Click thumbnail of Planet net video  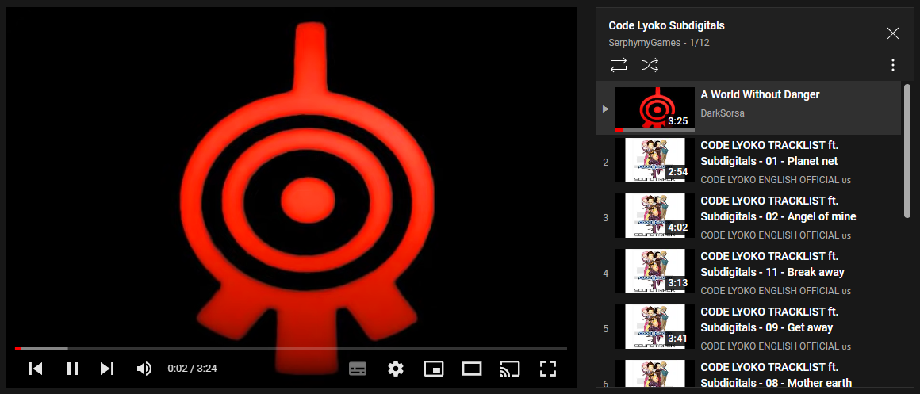[x=655, y=160]
